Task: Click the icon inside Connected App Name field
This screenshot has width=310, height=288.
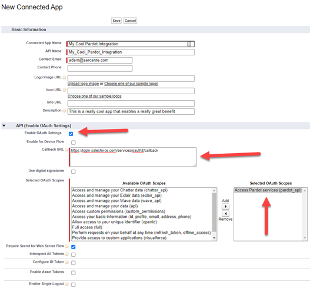Action: pos(189,44)
